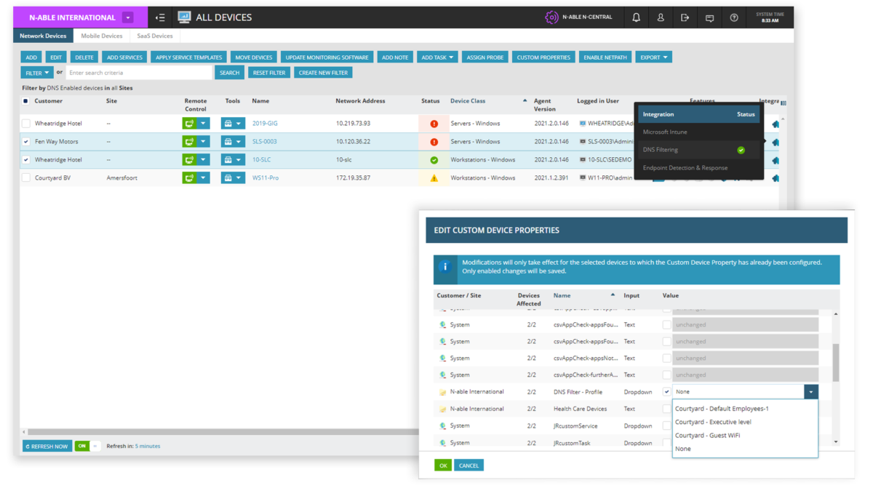This screenshot has width=873, height=491.
Task: Check the Wheatridge Hotel 2019-GIG row checkbox
Action: (x=26, y=124)
